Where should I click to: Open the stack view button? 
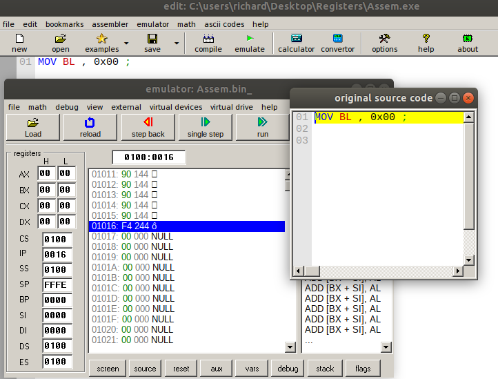(x=325, y=369)
